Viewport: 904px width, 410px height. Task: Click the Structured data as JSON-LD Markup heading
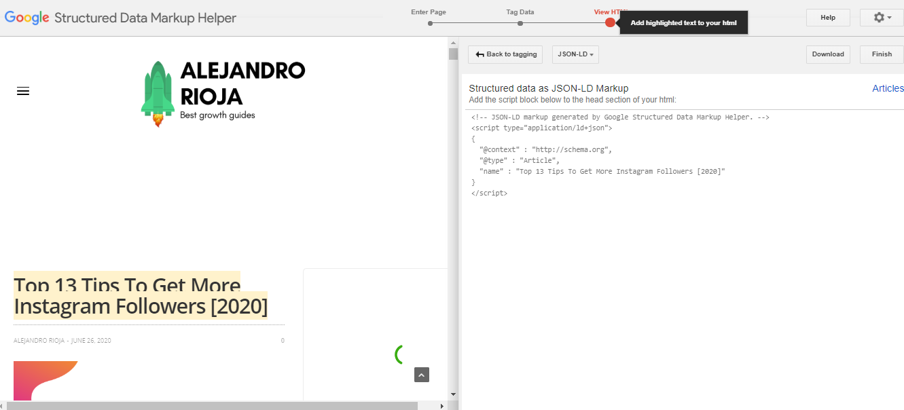coord(549,88)
